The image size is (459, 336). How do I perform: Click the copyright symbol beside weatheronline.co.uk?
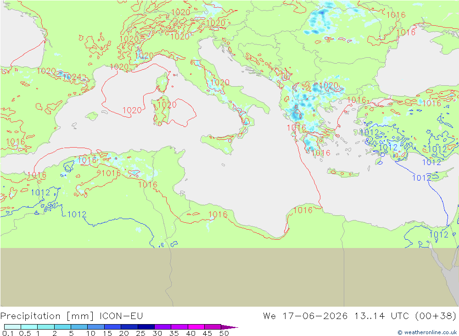pos(400,332)
